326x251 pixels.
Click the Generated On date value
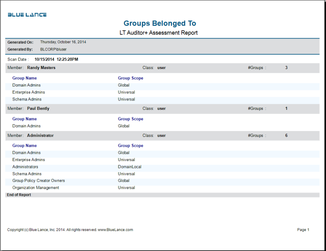(63, 42)
